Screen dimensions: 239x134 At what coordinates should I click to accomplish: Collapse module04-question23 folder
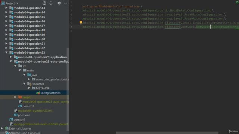pos(6,52)
